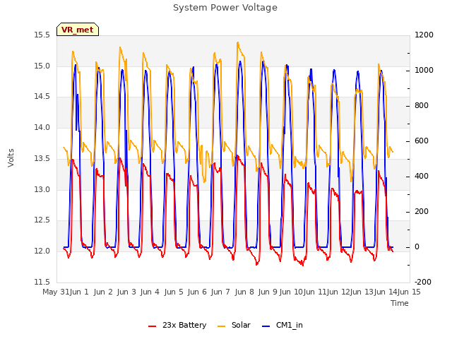
Task: Click the red 23x Battery legend swatch
Action: click(153, 326)
